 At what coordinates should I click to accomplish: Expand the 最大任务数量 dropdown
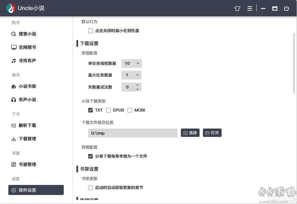tap(131, 75)
